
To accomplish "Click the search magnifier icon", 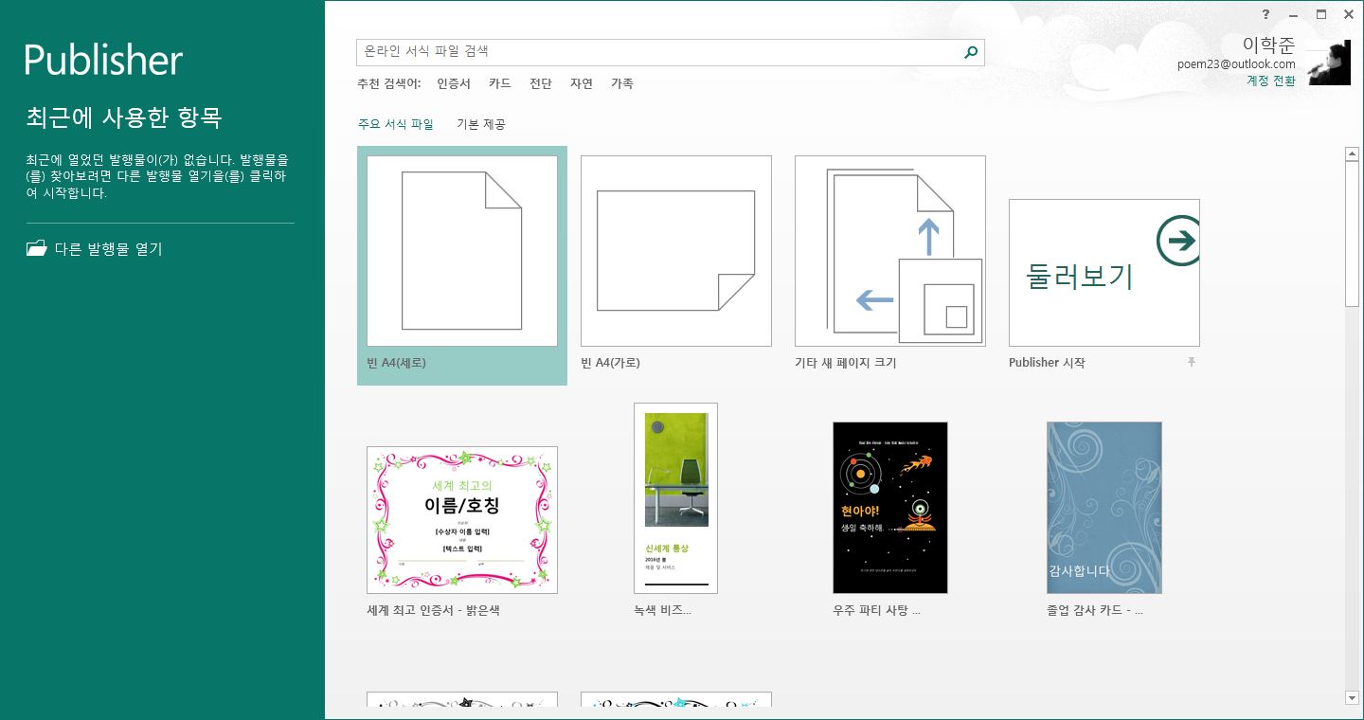I will point(970,52).
